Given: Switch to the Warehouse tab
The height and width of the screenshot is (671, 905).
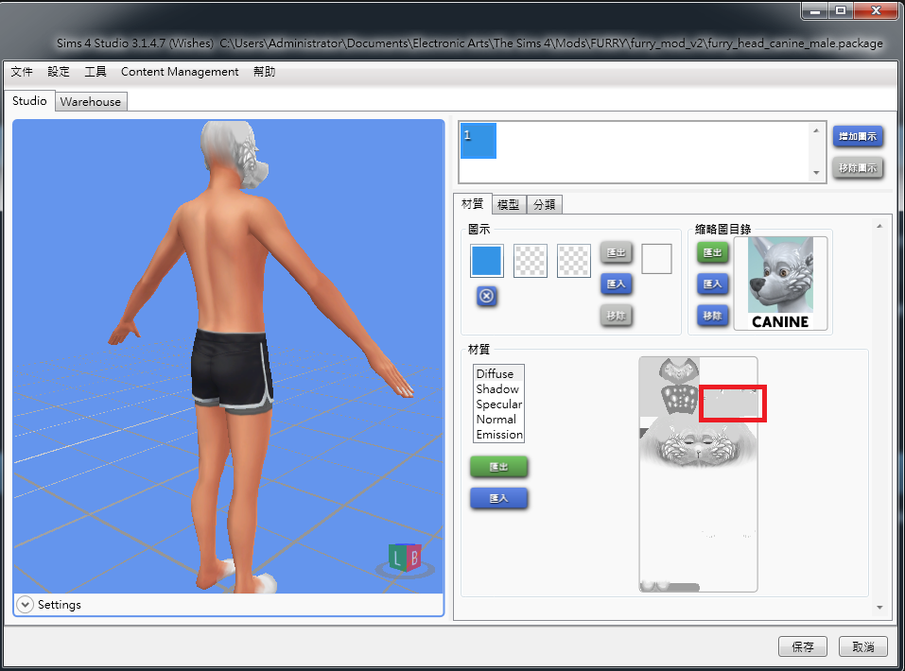Looking at the screenshot, I should pyautogui.click(x=91, y=101).
